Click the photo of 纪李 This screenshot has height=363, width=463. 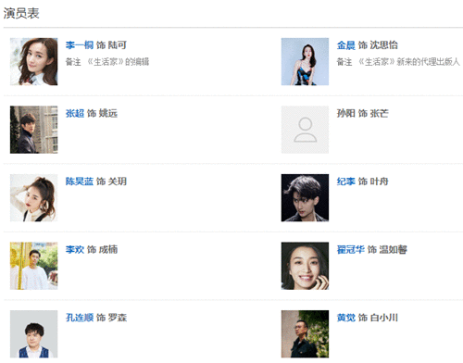click(x=305, y=197)
